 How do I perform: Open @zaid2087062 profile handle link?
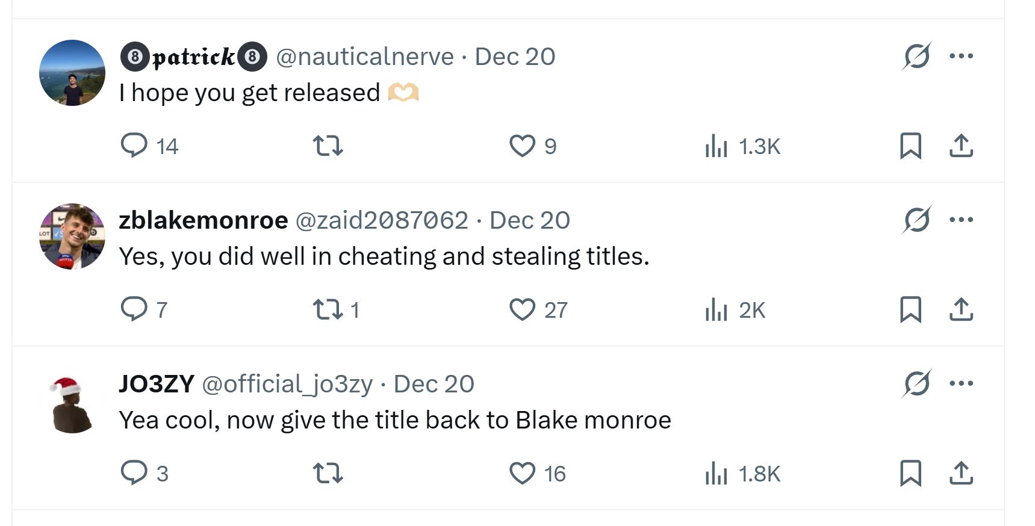(382, 220)
